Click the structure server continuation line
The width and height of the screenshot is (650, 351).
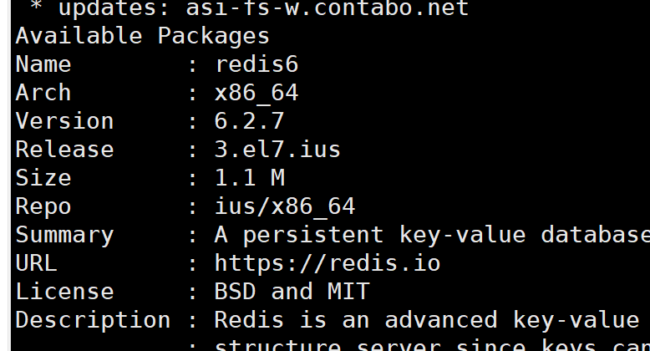tap(432, 345)
